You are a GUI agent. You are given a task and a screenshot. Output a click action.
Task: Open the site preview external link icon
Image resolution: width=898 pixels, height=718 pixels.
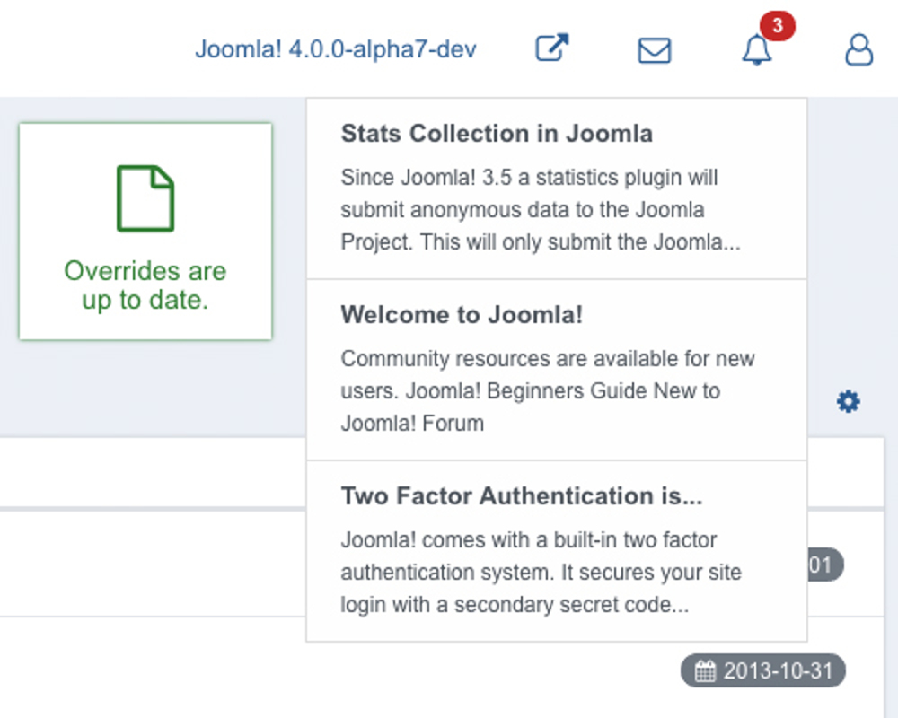(x=552, y=48)
